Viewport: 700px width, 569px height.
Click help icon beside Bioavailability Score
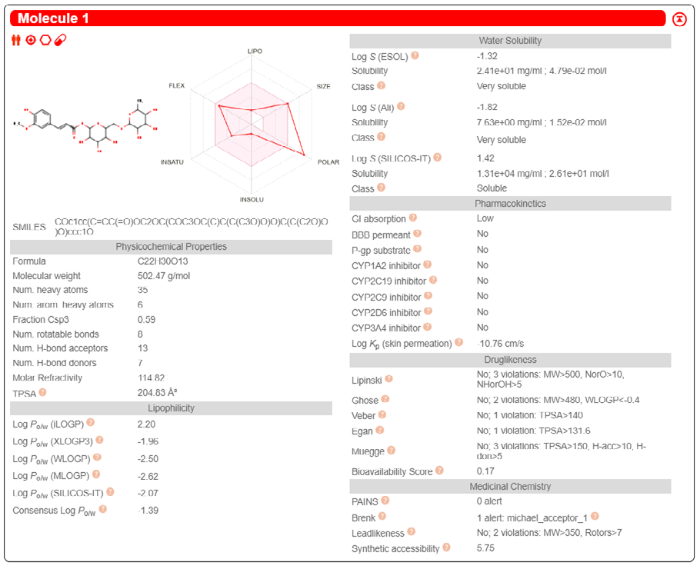point(439,471)
